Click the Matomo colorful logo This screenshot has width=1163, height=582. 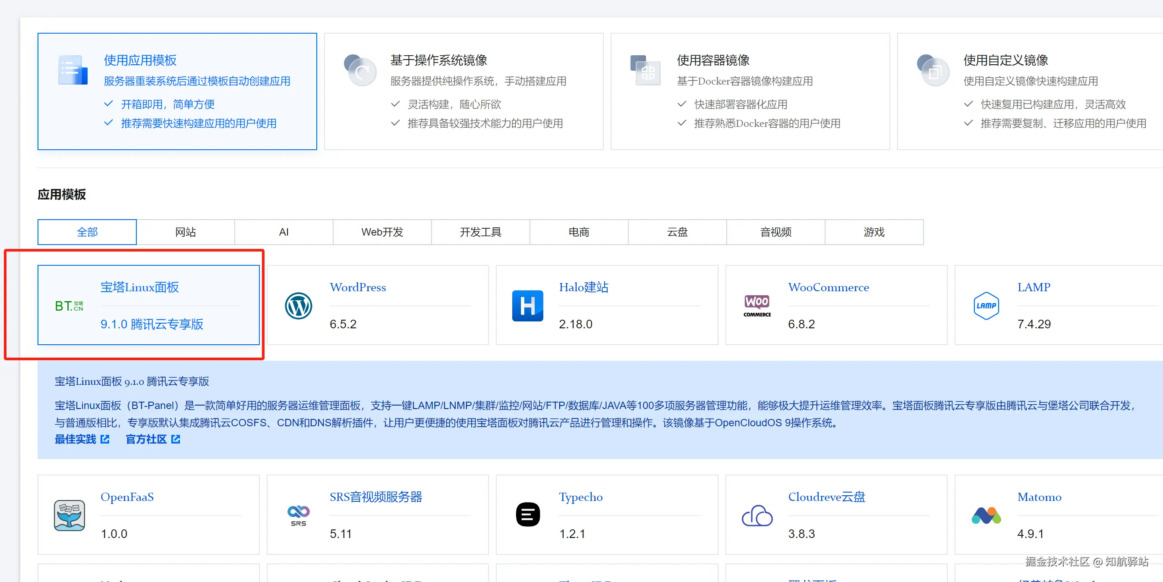click(986, 515)
